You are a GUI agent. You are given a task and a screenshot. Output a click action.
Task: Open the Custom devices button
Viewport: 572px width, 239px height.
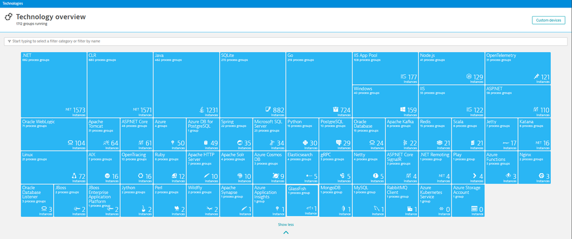(549, 21)
